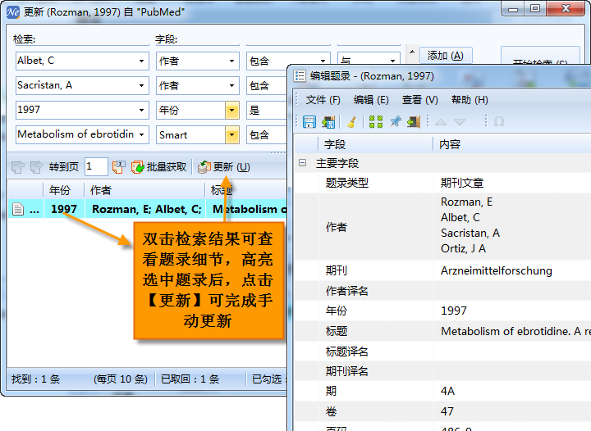This screenshot has height=431, width=591.
Task: Open the 帮助 (H) menu
Action: pyautogui.click(x=470, y=100)
